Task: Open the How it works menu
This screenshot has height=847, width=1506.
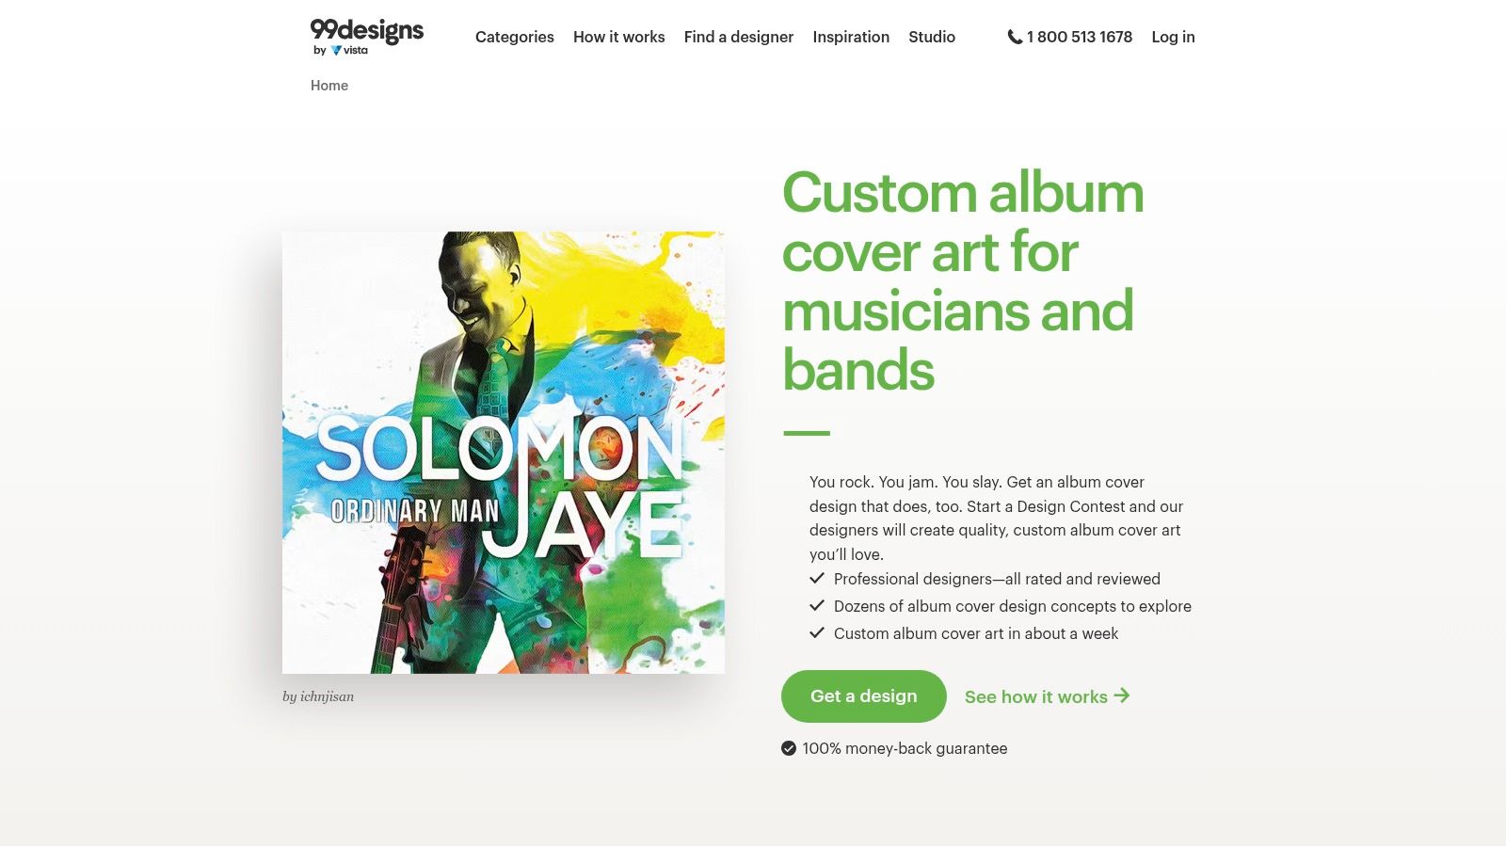Action: (619, 37)
